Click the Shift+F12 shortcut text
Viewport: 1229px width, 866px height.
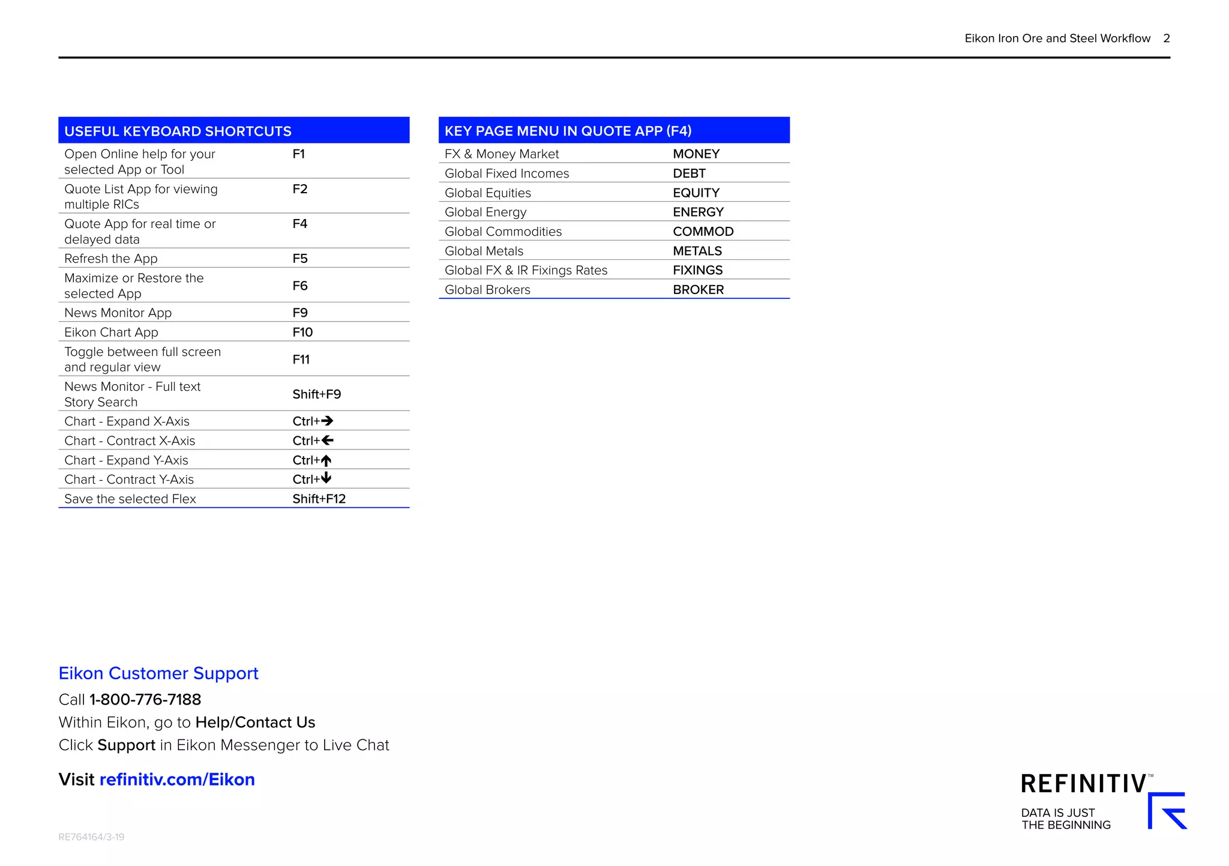[319, 499]
